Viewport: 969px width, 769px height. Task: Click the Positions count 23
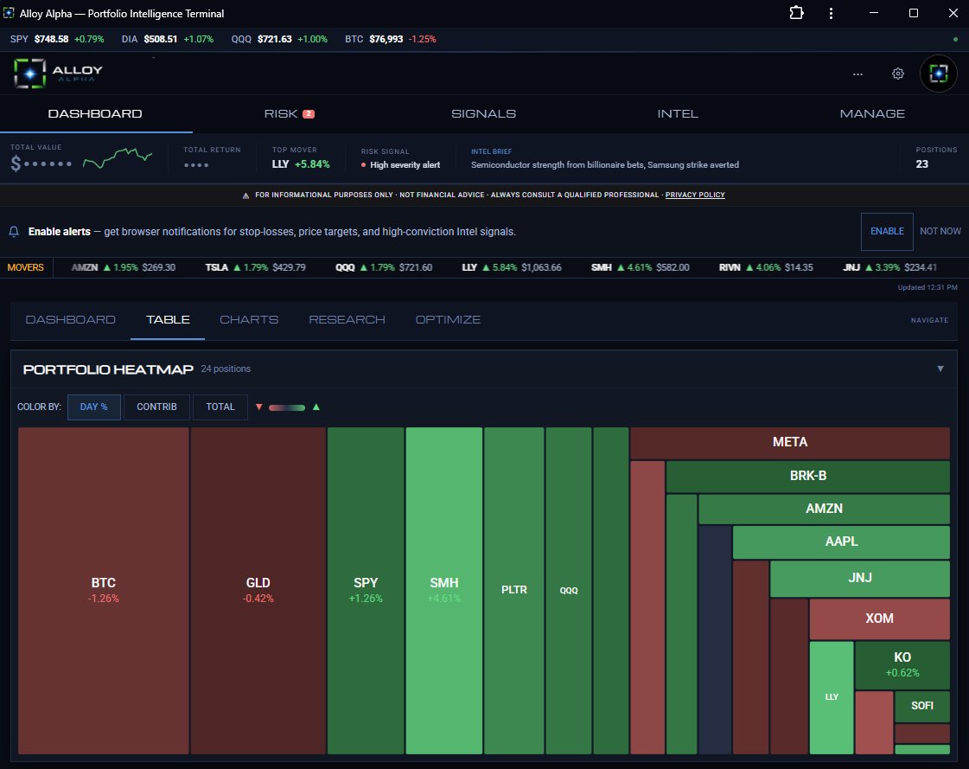coord(922,164)
